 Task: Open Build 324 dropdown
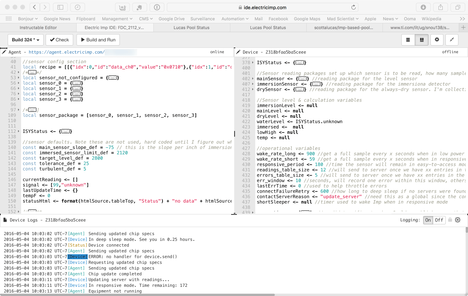25,40
